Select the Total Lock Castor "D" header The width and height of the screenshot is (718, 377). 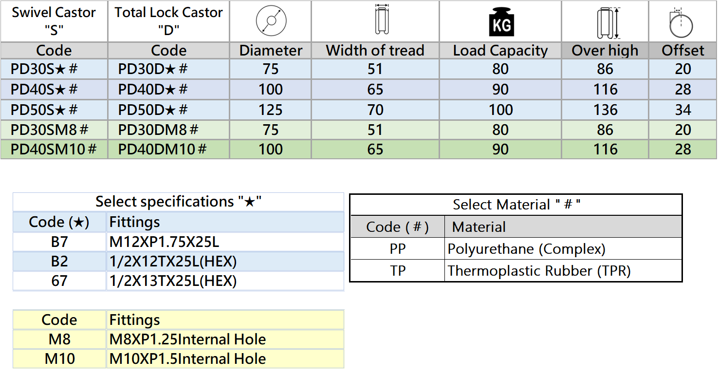point(168,21)
